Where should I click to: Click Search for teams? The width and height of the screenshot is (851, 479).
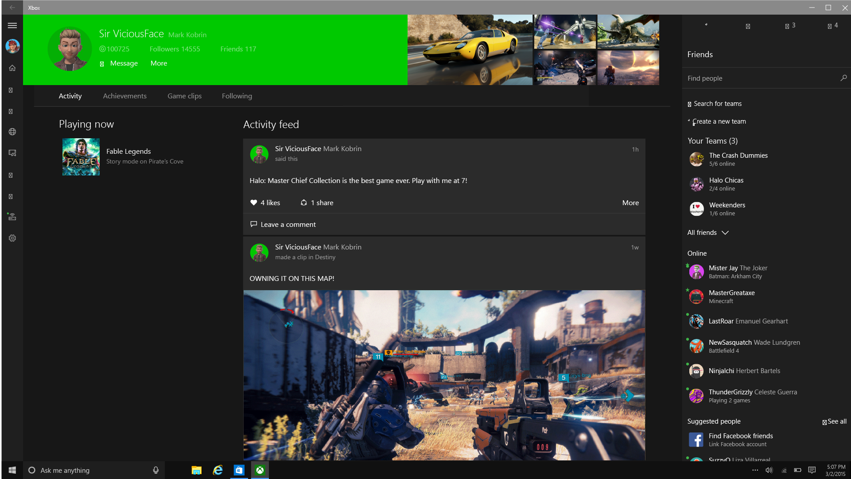click(x=715, y=104)
